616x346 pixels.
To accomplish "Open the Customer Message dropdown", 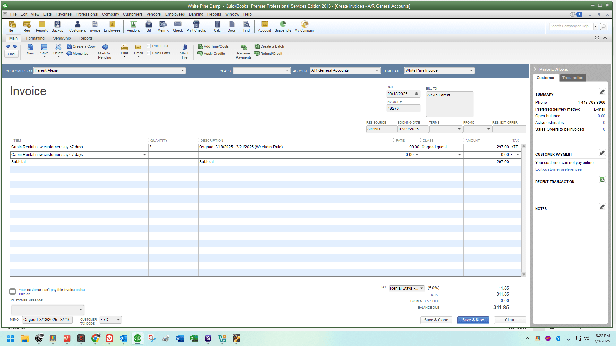I will click(81, 310).
